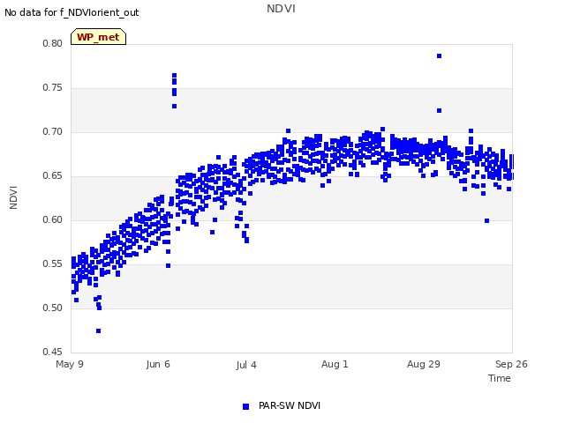Screen dimensions: 565x423
Task: Click the blue PAR-SW NDVI legend marker
Action: pos(245,406)
